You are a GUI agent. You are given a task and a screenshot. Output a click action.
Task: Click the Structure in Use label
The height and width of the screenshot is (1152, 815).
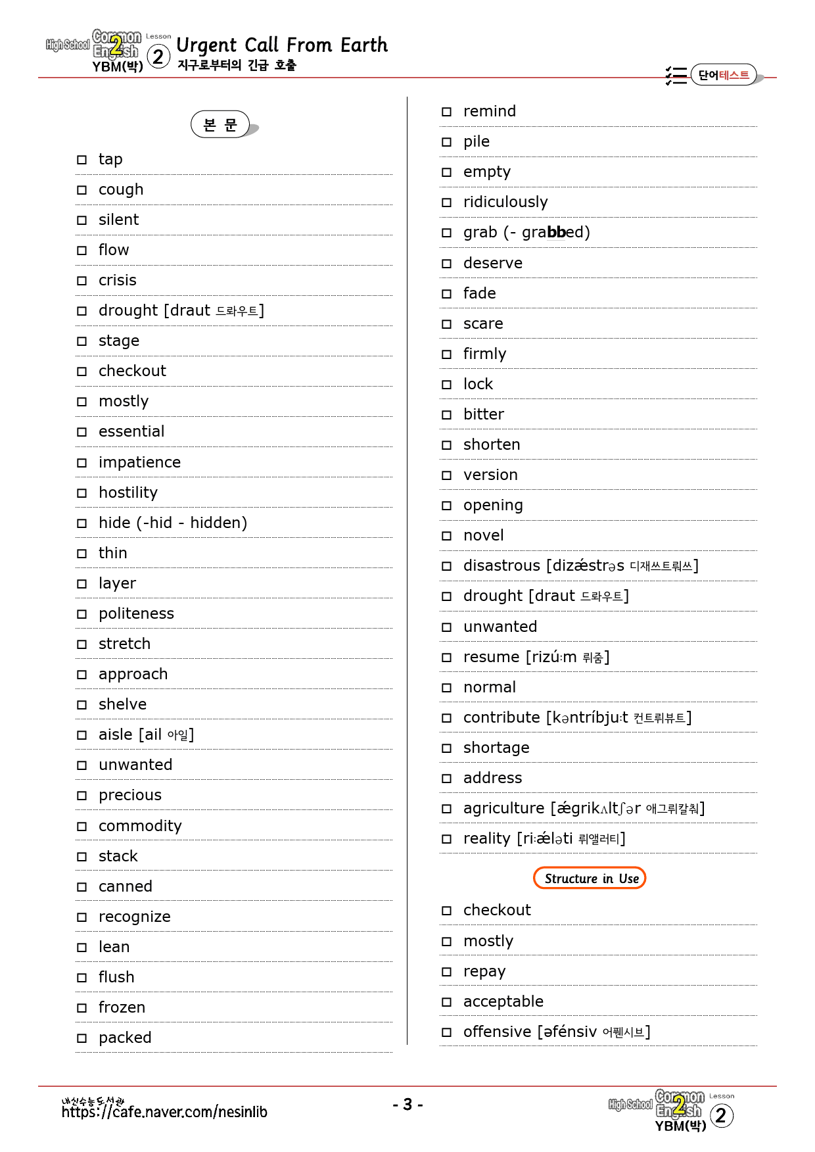(x=590, y=878)
